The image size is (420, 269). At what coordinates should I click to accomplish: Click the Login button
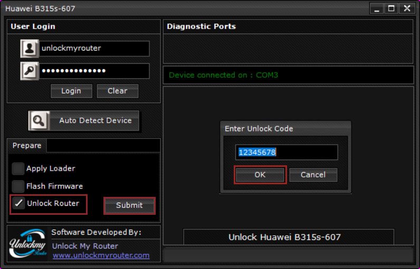71,91
